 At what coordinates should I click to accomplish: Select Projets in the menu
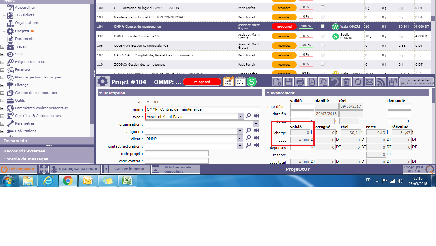(x=22, y=31)
